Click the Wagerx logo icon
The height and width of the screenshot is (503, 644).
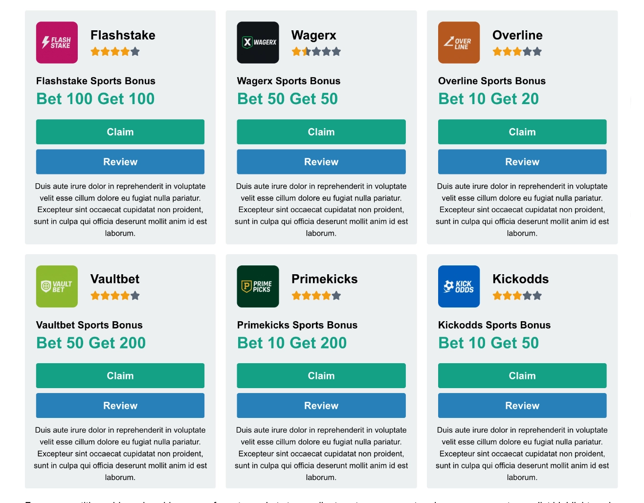tap(258, 43)
